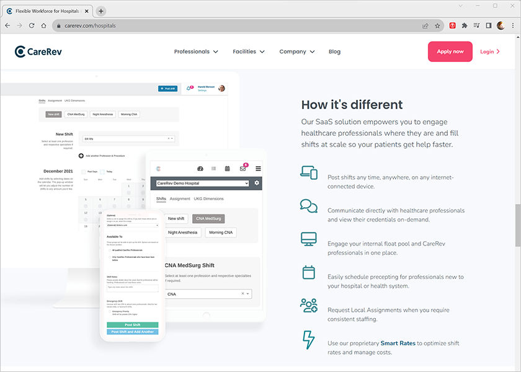Click the tablet mockup calendar icon
Viewport: 521px width, 372px height.
click(227, 169)
